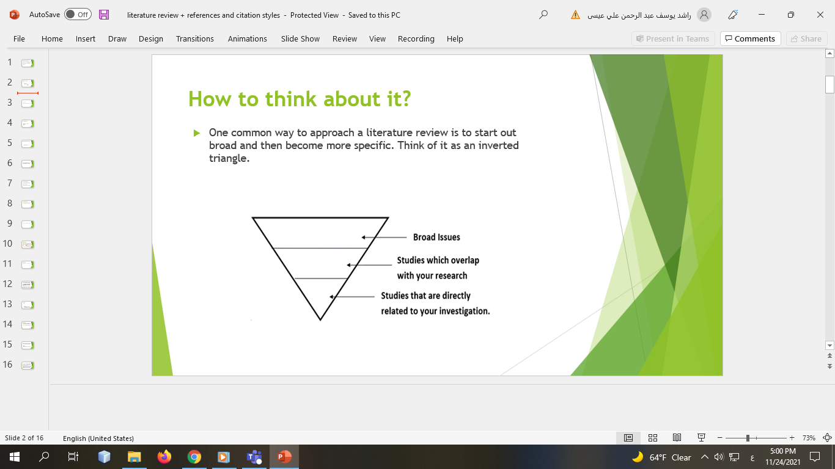This screenshot has width=835, height=469.
Task: Switch to Reading View icon
Action: pos(677,438)
